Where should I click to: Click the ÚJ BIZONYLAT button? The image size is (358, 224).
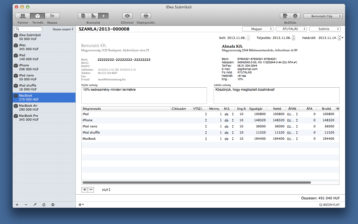[329, 205]
